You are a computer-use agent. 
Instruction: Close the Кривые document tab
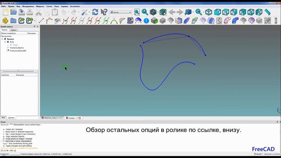pos(80,118)
